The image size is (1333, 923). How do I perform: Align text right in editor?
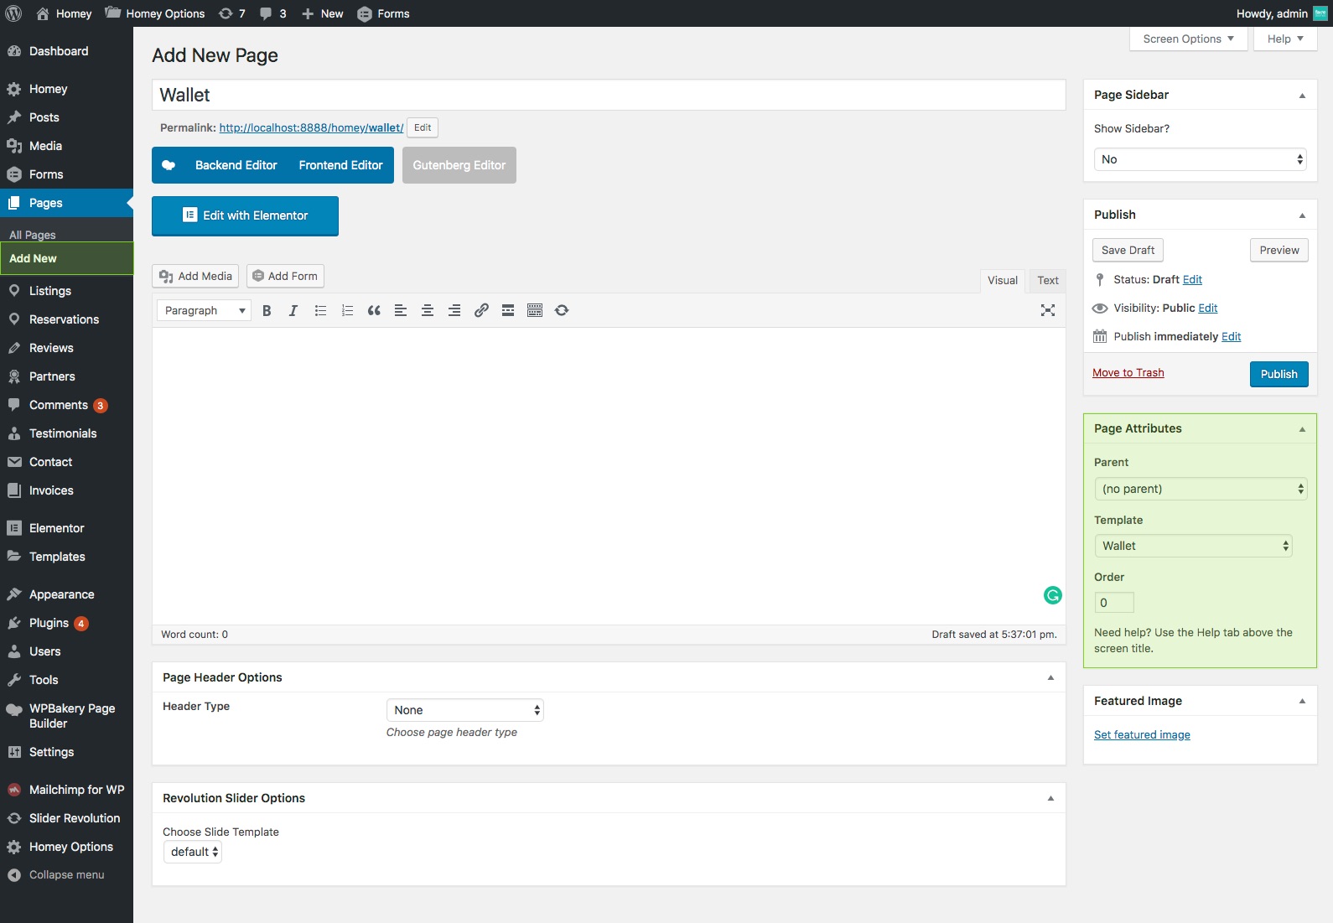(x=454, y=310)
